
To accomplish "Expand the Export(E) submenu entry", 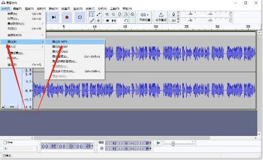I will click(x=23, y=41).
